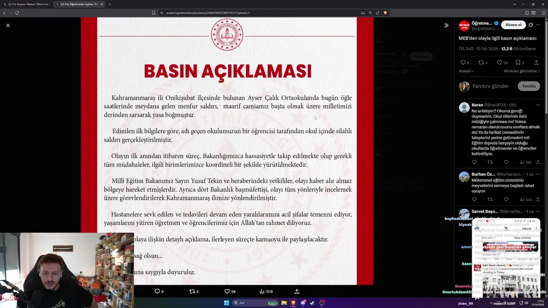Open the Baran username link
The image size is (548, 308).
coord(477,105)
